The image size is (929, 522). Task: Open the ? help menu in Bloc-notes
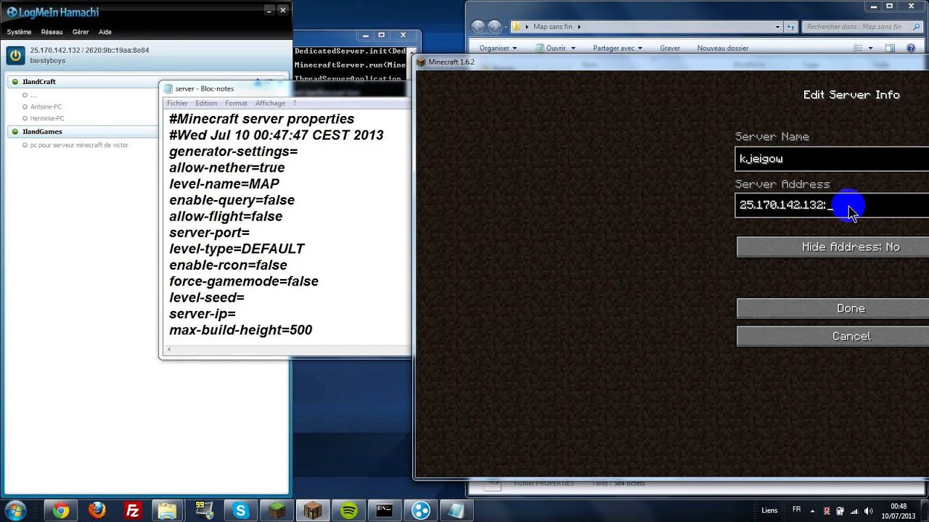pos(295,104)
